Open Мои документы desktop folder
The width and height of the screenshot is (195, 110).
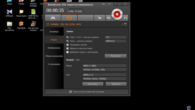click(9, 26)
